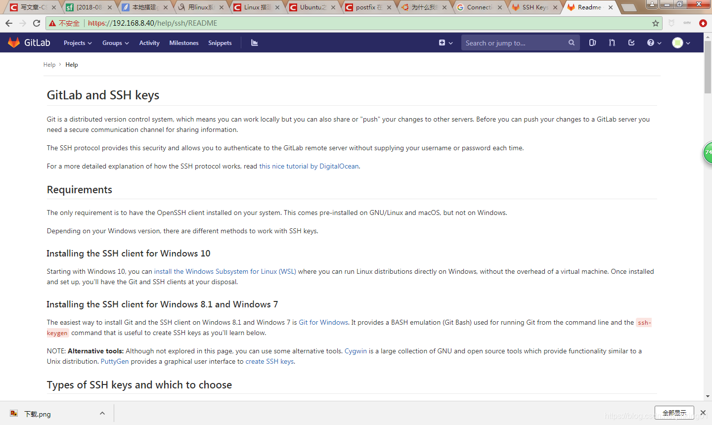Viewport: 712px width, 425px height.
Task: Open the Merge requests icon
Action: pyautogui.click(x=612, y=43)
